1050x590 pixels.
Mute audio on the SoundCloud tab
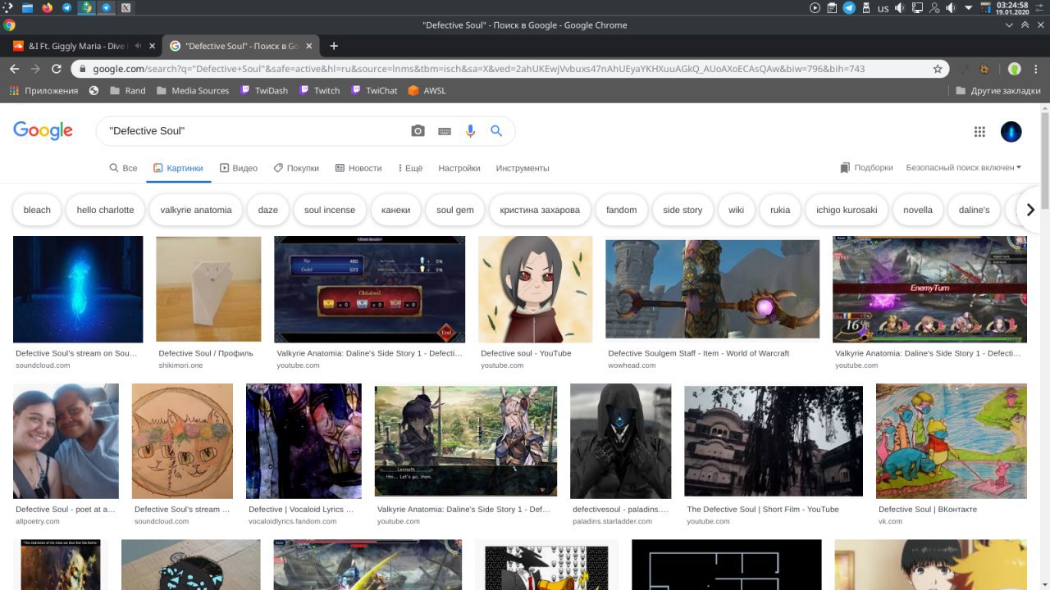pos(137,46)
